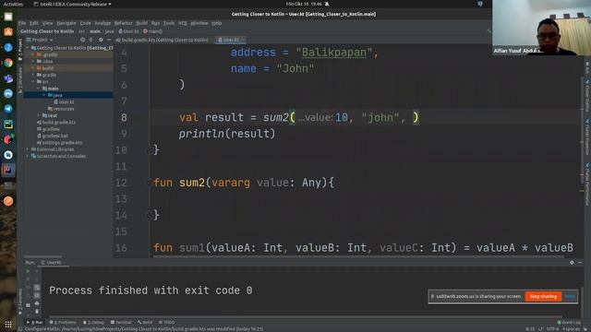The image size is (591, 332).
Task: Open the TODO tool window
Action: (167, 323)
